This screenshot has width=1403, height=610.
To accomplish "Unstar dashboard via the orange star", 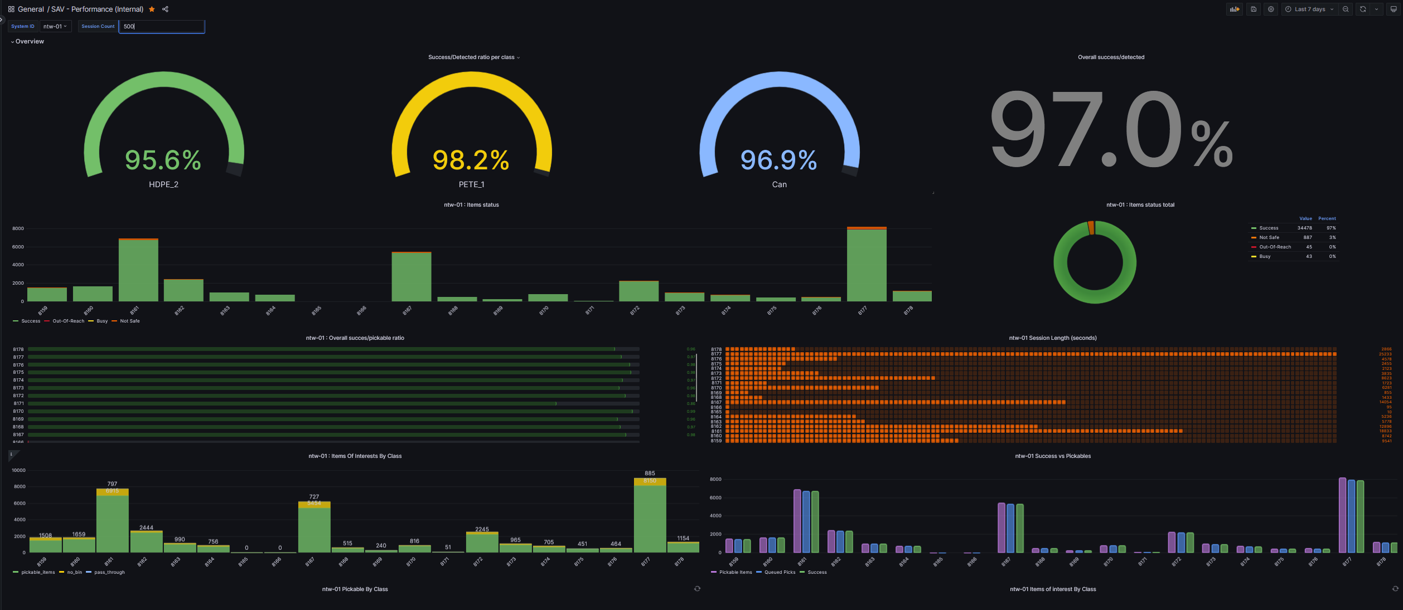I will point(152,9).
